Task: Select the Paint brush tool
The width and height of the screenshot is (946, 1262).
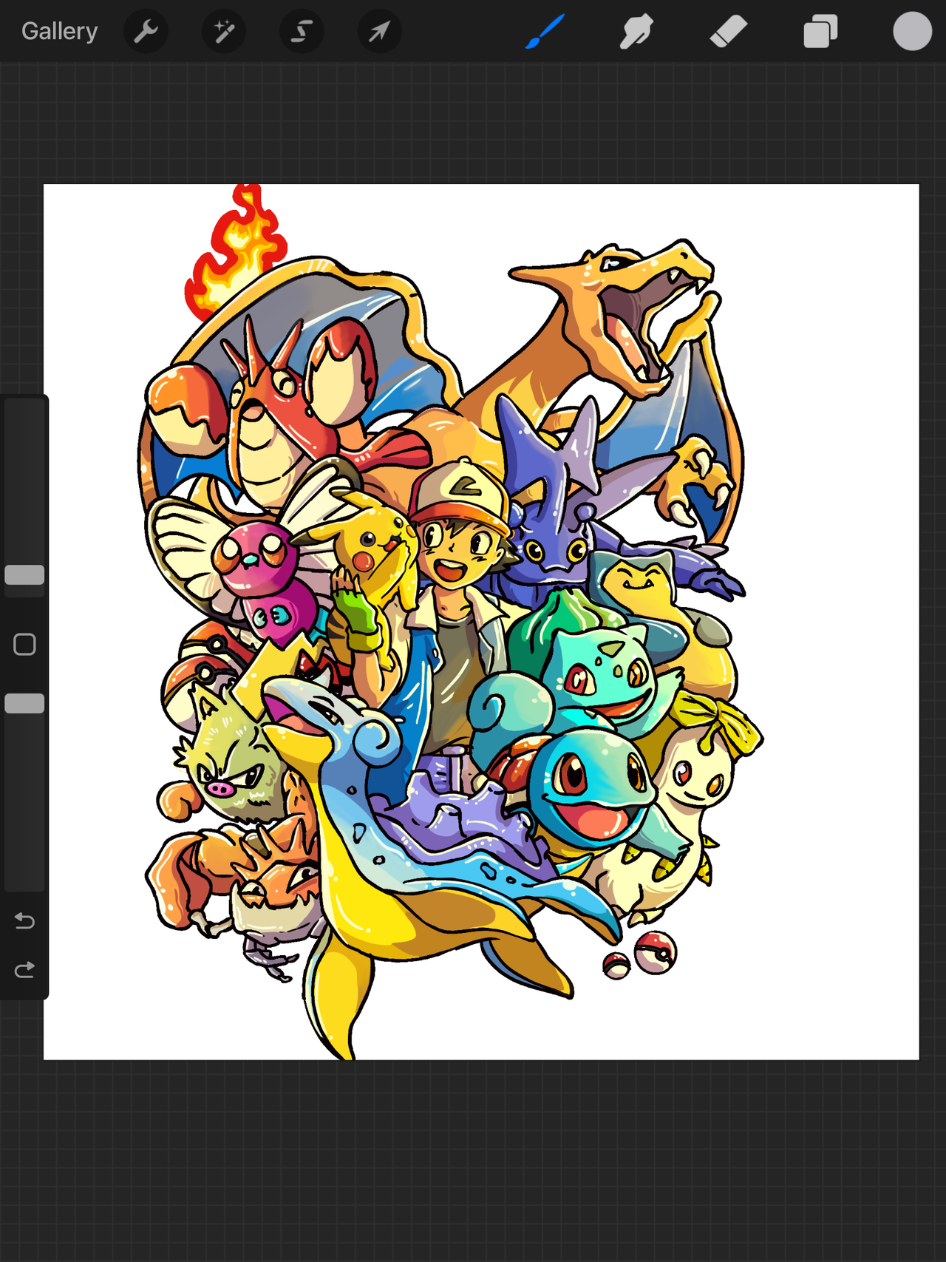Action: 545,31
